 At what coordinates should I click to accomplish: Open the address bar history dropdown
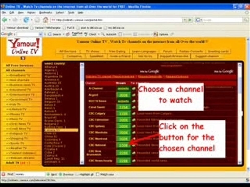185,20
